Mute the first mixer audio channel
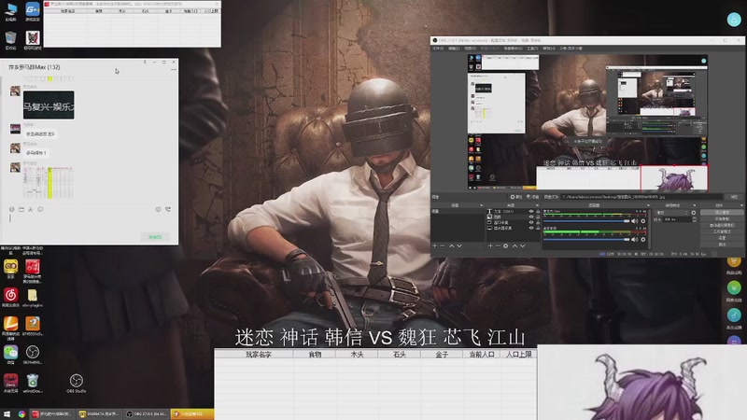 tap(635, 221)
